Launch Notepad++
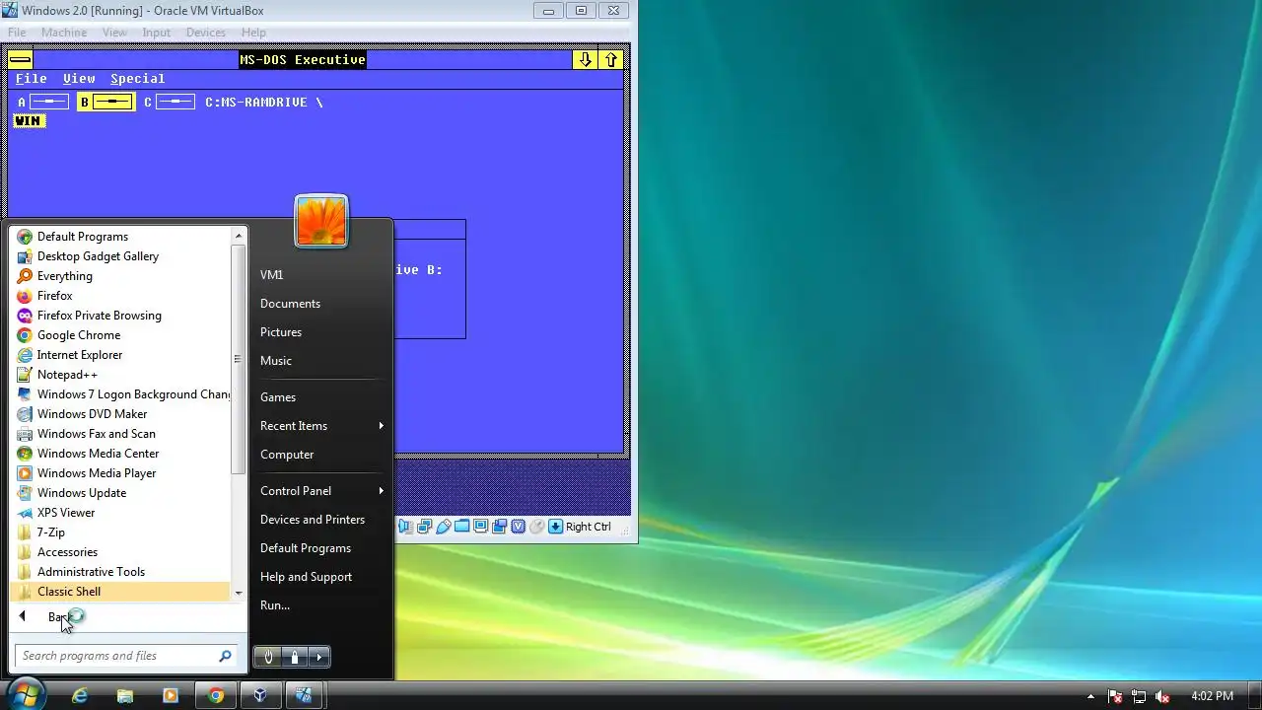The image size is (1262, 710). point(121,375)
